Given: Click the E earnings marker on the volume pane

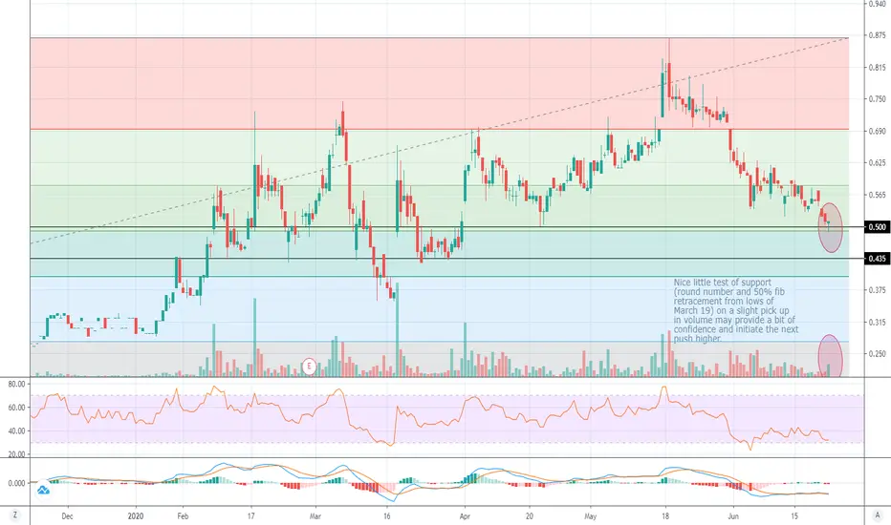Looking at the screenshot, I should tap(309, 367).
